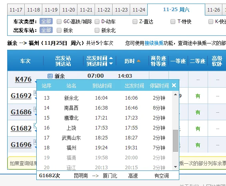
Task: Open train K476 details
Action: click(23, 79)
